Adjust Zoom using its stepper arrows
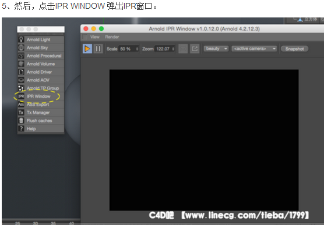The height and width of the screenshot is (225, 324). pos(173,49)
